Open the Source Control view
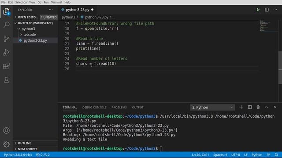Screen dimensions: 282x158 (x=6, y=39)
